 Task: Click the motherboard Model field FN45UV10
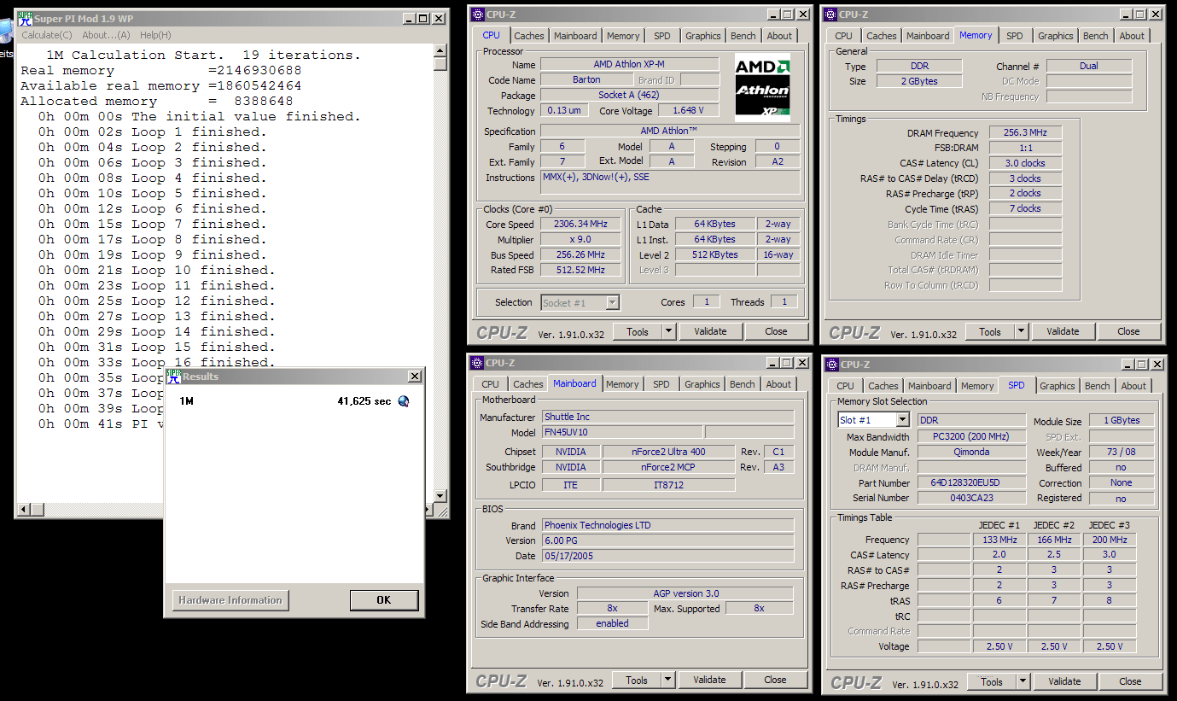pos(622,432)
